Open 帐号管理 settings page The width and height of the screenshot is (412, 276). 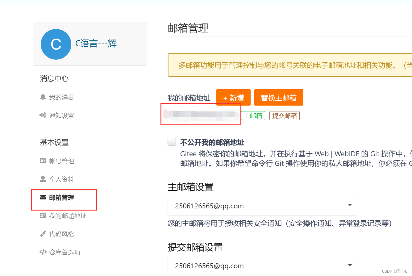61,161
